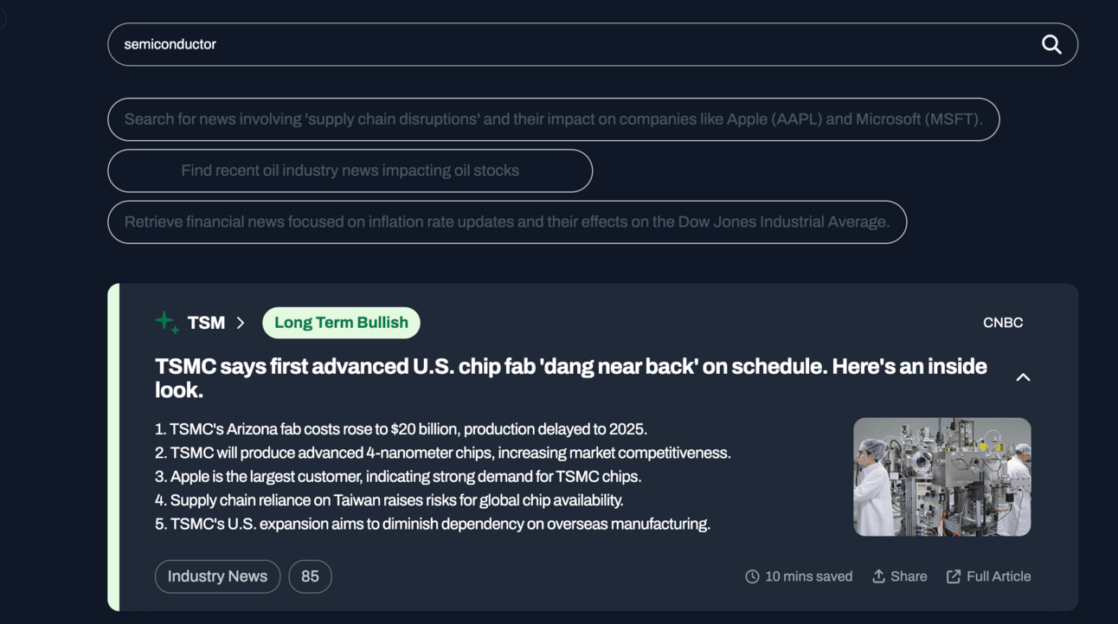Open TSM ticker chevron arrow
The height and width of the screenshot is (624, 1118).
241,323
